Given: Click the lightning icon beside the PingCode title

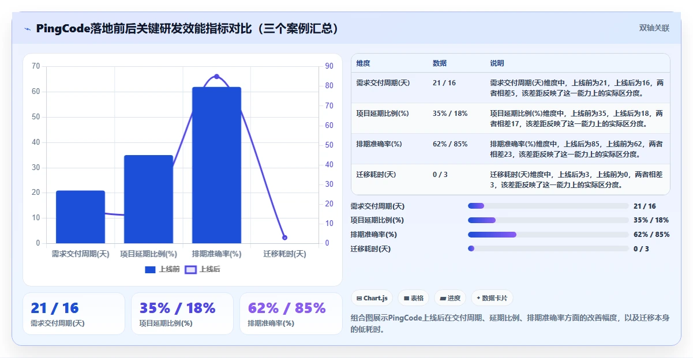Looking at the screenshot, I should pos(27,29).
